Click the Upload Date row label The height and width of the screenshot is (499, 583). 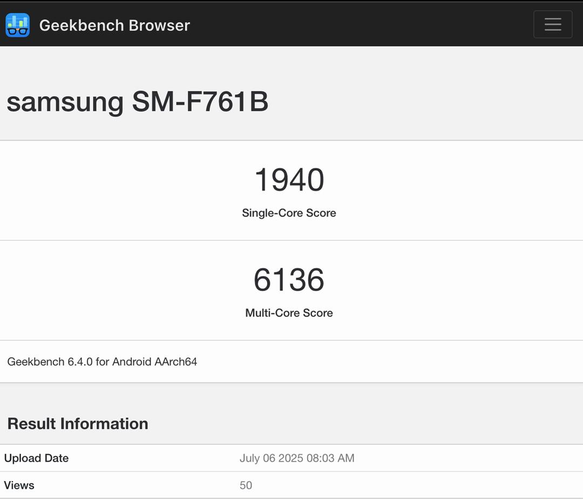tap(37, 458)
